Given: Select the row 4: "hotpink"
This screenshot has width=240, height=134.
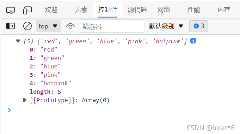Looking at the screenshot, I should point(50,83).
